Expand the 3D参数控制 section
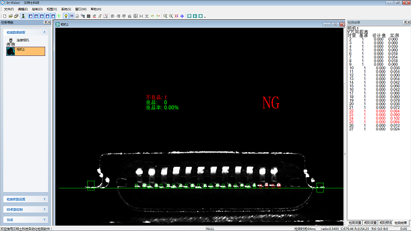This screenshot has height=231, width=411. (44, 209)
